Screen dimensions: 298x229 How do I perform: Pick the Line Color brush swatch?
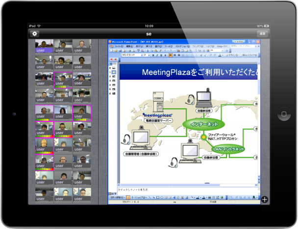[198, 197]
